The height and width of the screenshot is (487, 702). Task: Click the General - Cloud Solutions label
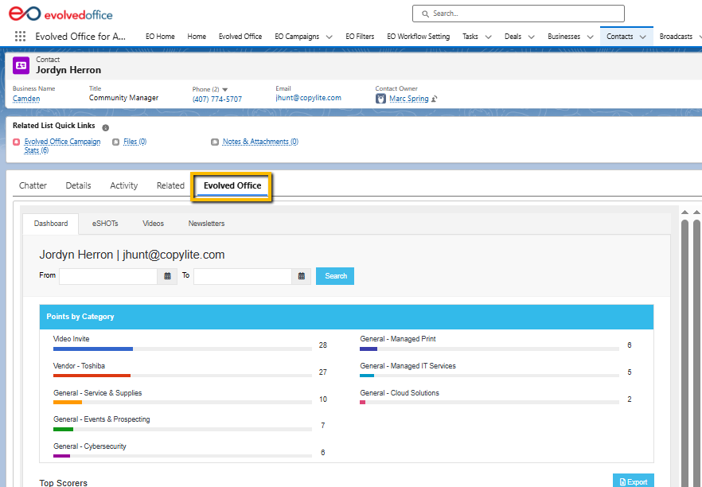click(x=400, y=392)
